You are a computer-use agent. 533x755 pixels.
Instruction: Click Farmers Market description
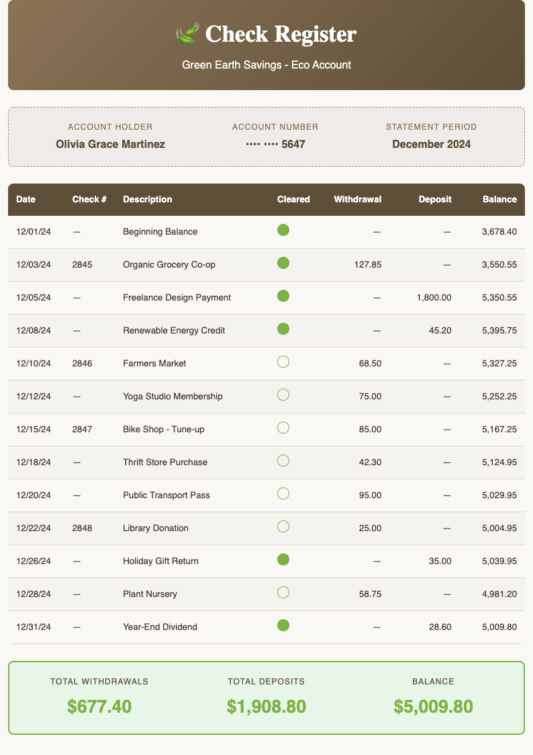(154, 364)
